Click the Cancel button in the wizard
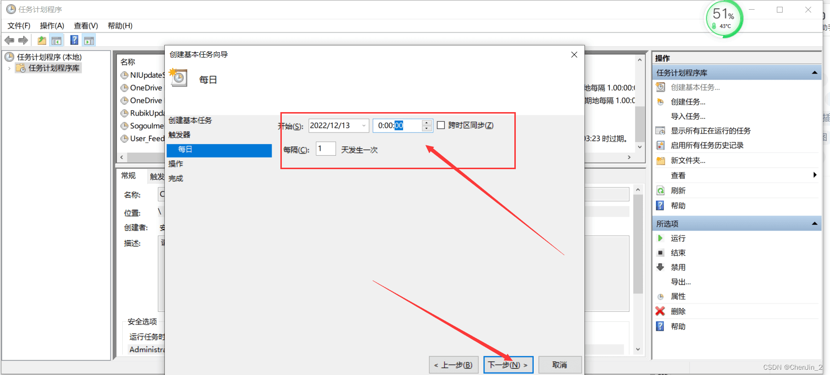 tap(560, 365)
